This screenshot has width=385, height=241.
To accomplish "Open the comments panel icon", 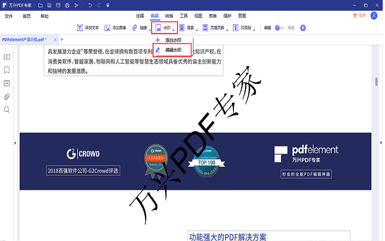I will click(x=7, y=83).
